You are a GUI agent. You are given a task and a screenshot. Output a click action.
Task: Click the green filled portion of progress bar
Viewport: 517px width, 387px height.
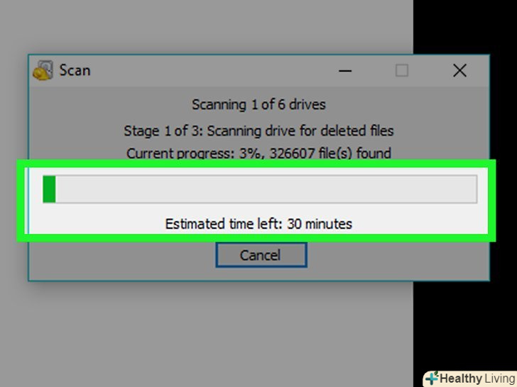pyautogui.click(x=49, y=189)
